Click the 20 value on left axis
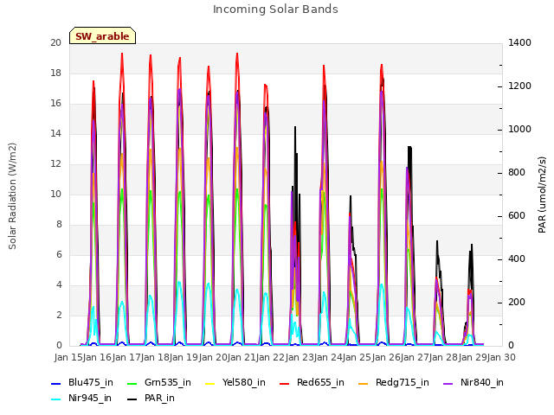 coord(55,42)
